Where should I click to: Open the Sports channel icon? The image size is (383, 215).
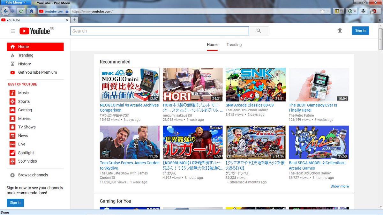point(12,101)
